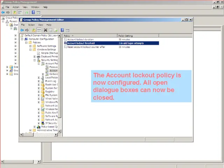Screen dimensions: 224x168
Task: Click the Help icon in the Editor toolbar
Action: point(62,30)
